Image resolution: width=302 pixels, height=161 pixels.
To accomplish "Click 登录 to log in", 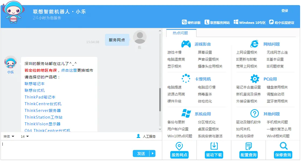I will pos(285,11).
